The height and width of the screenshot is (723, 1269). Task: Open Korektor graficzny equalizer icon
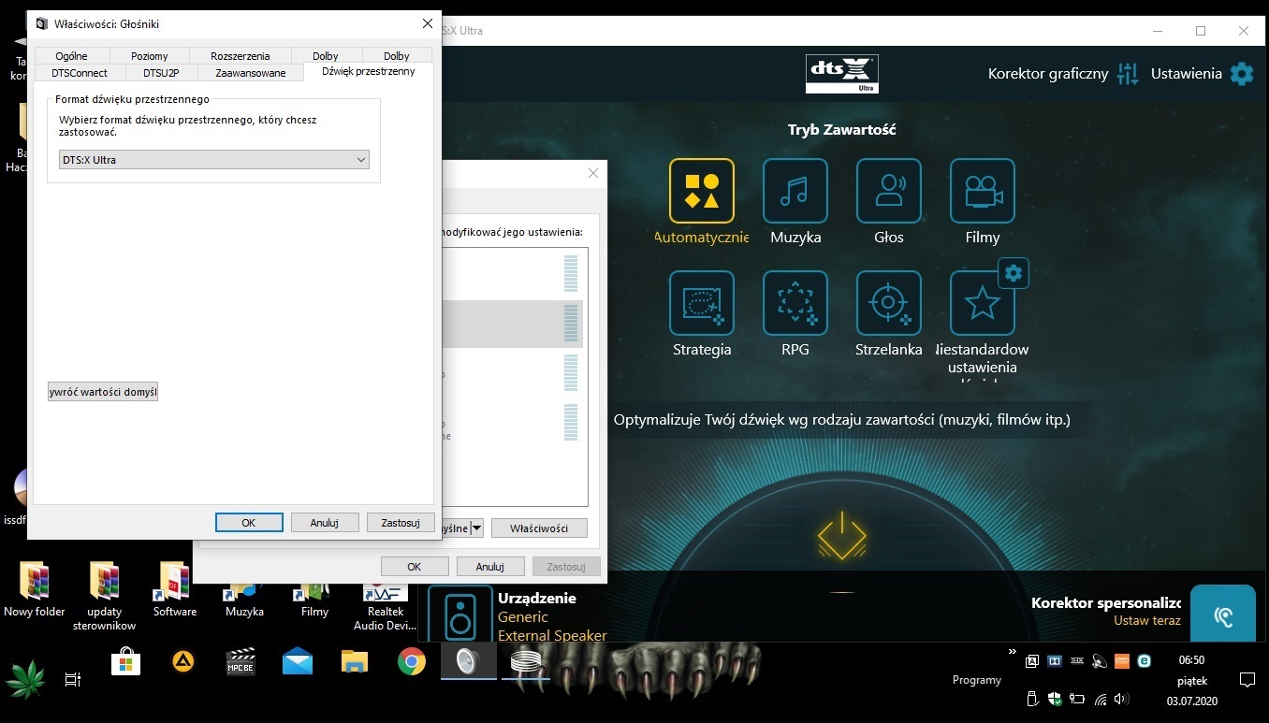point(1128,73)
